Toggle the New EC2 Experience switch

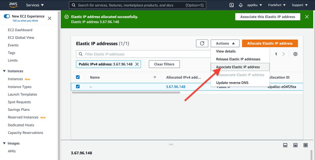[x=7, y=16]
